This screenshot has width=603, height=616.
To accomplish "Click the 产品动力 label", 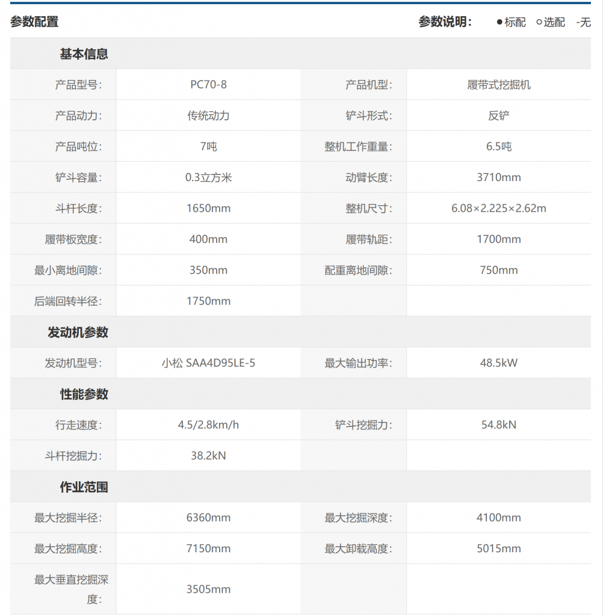I will click(78, 115).
